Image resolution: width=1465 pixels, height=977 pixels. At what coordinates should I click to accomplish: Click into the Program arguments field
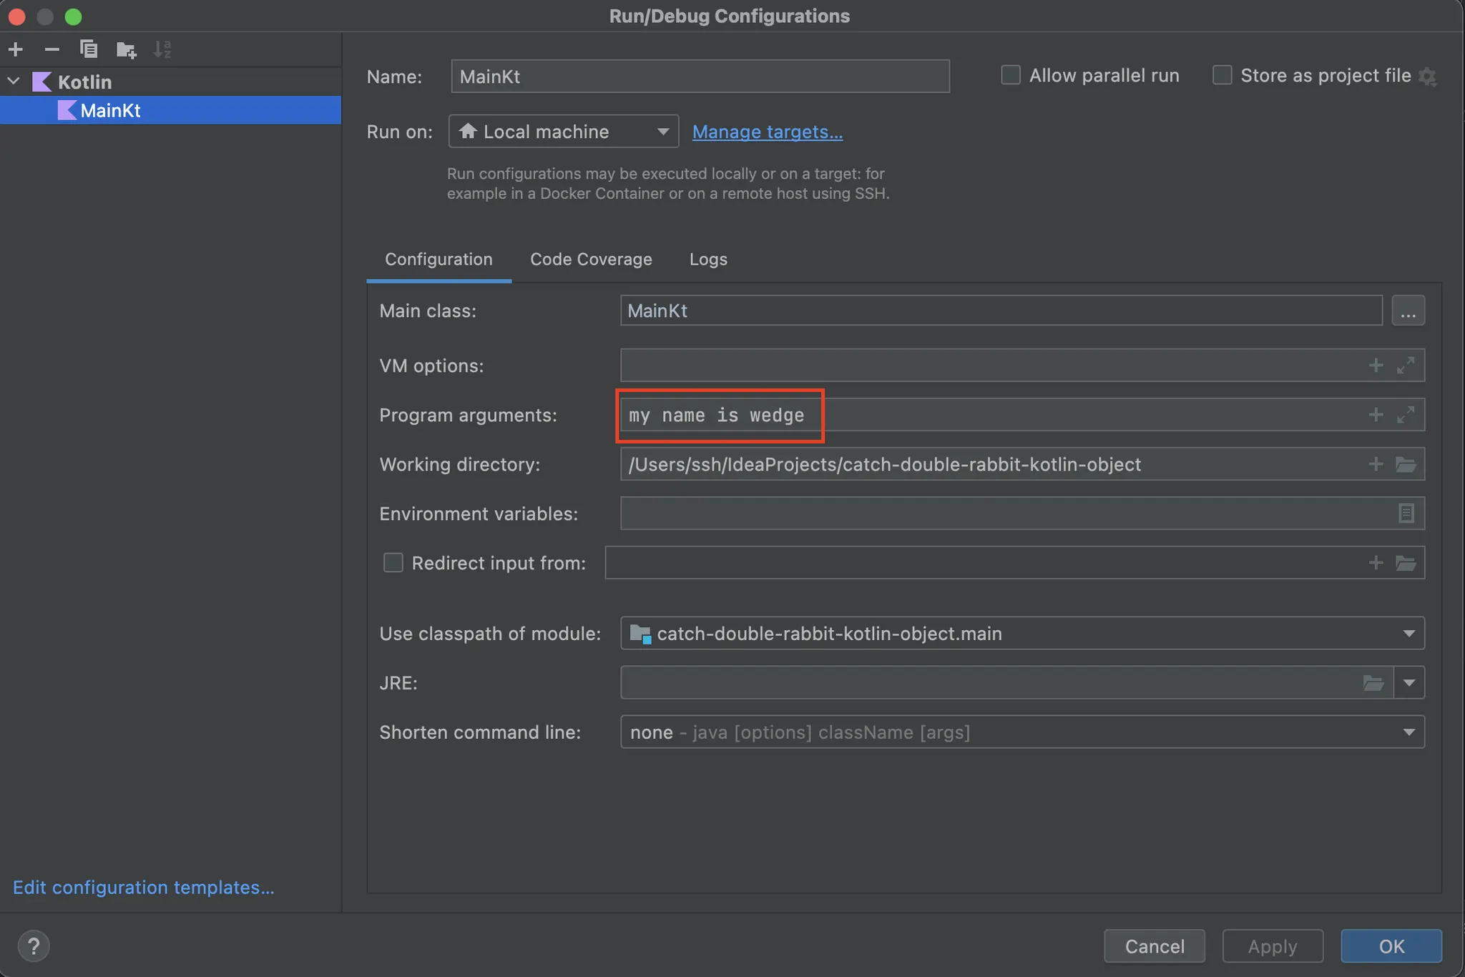1073,415
